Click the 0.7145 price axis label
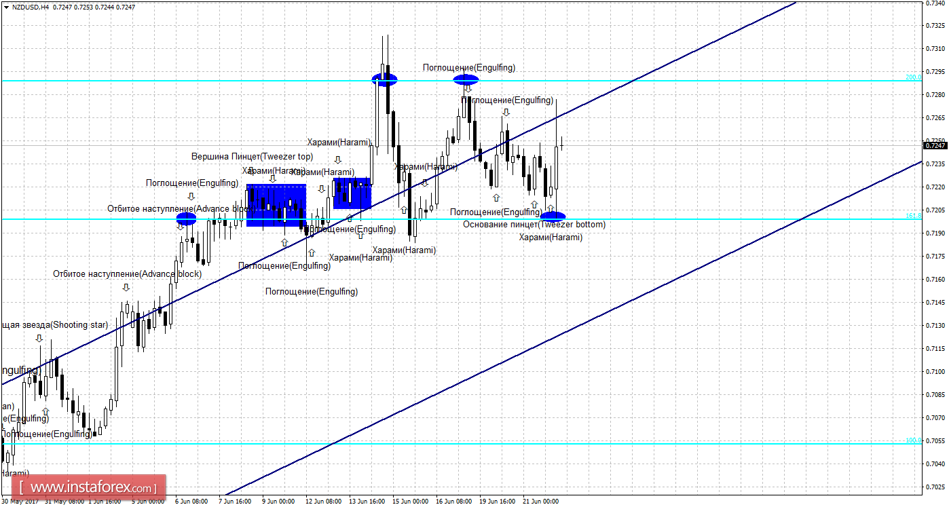The height and width of the screenshot is (509, 949). [x=935, y=303]
